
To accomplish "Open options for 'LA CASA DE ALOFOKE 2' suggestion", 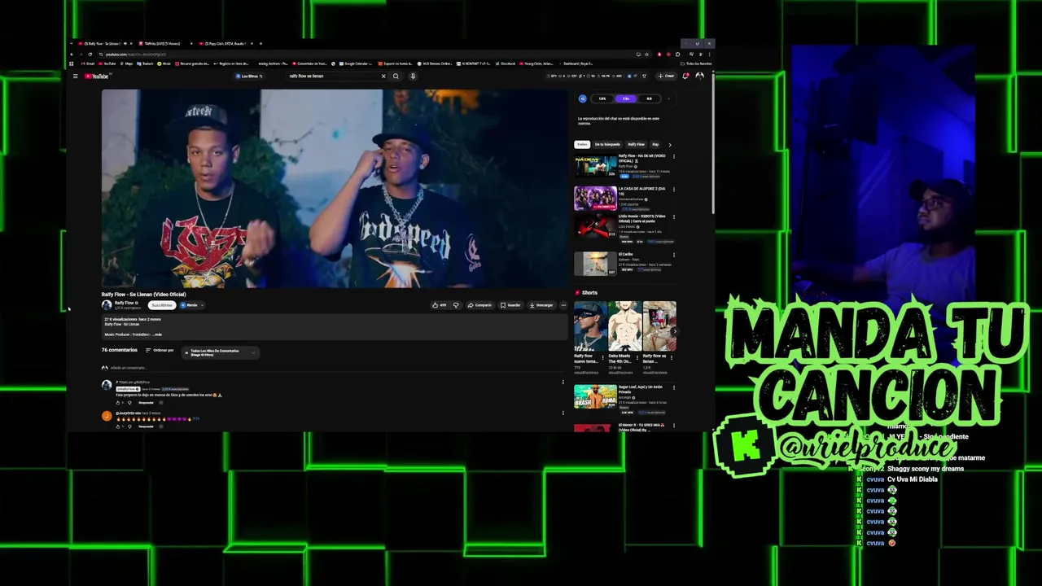I will (673, 189).
